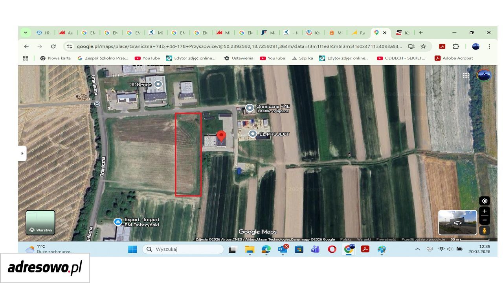Open the Nowa karta bookmark
The image size is (503, 283).
55,58
